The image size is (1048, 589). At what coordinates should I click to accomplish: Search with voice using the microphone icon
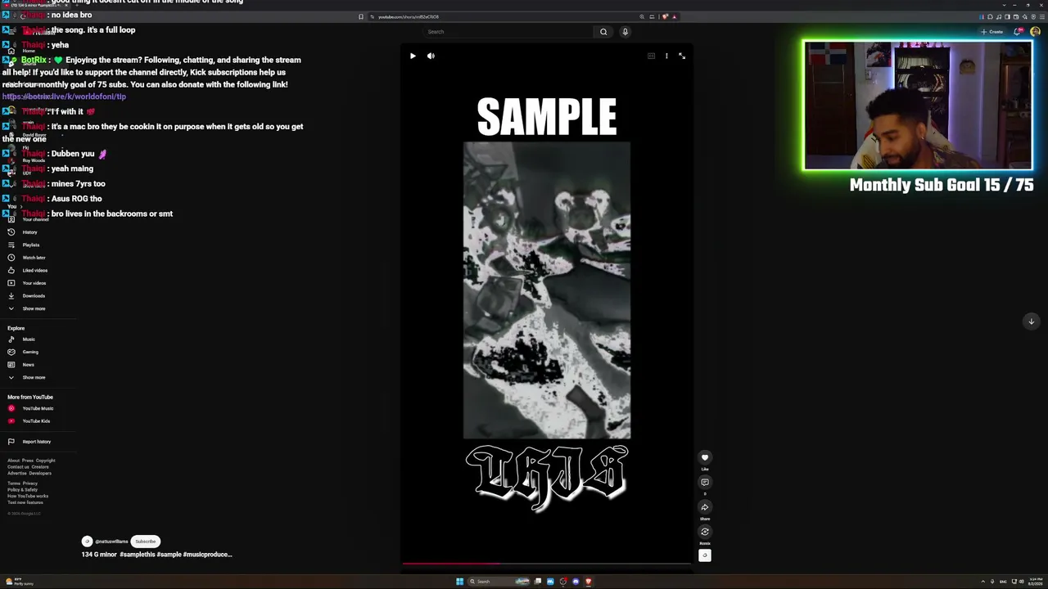tap(625, 32)
